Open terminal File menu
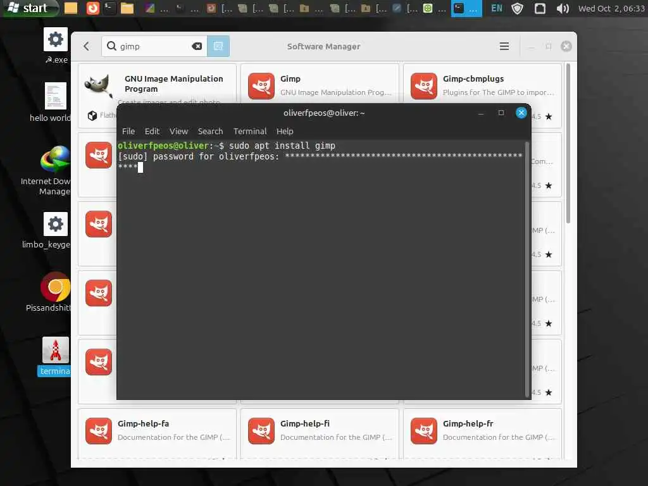 pyautogui.click(x=128, y=132)
